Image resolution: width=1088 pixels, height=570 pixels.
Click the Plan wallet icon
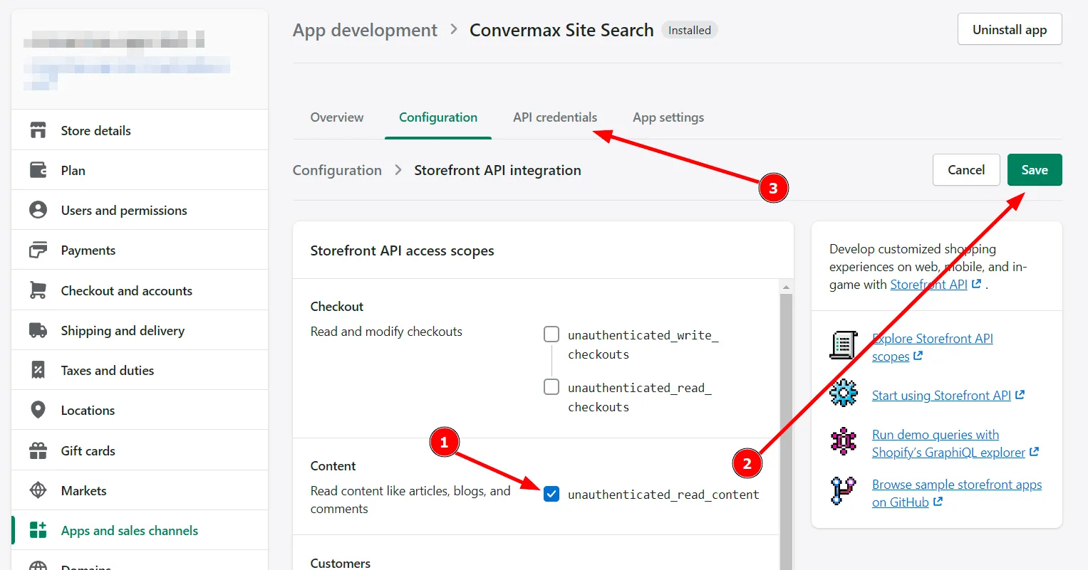coord(38,170)
